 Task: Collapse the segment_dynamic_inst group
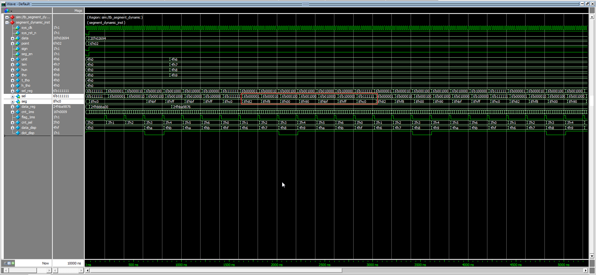tap(7, 22)
